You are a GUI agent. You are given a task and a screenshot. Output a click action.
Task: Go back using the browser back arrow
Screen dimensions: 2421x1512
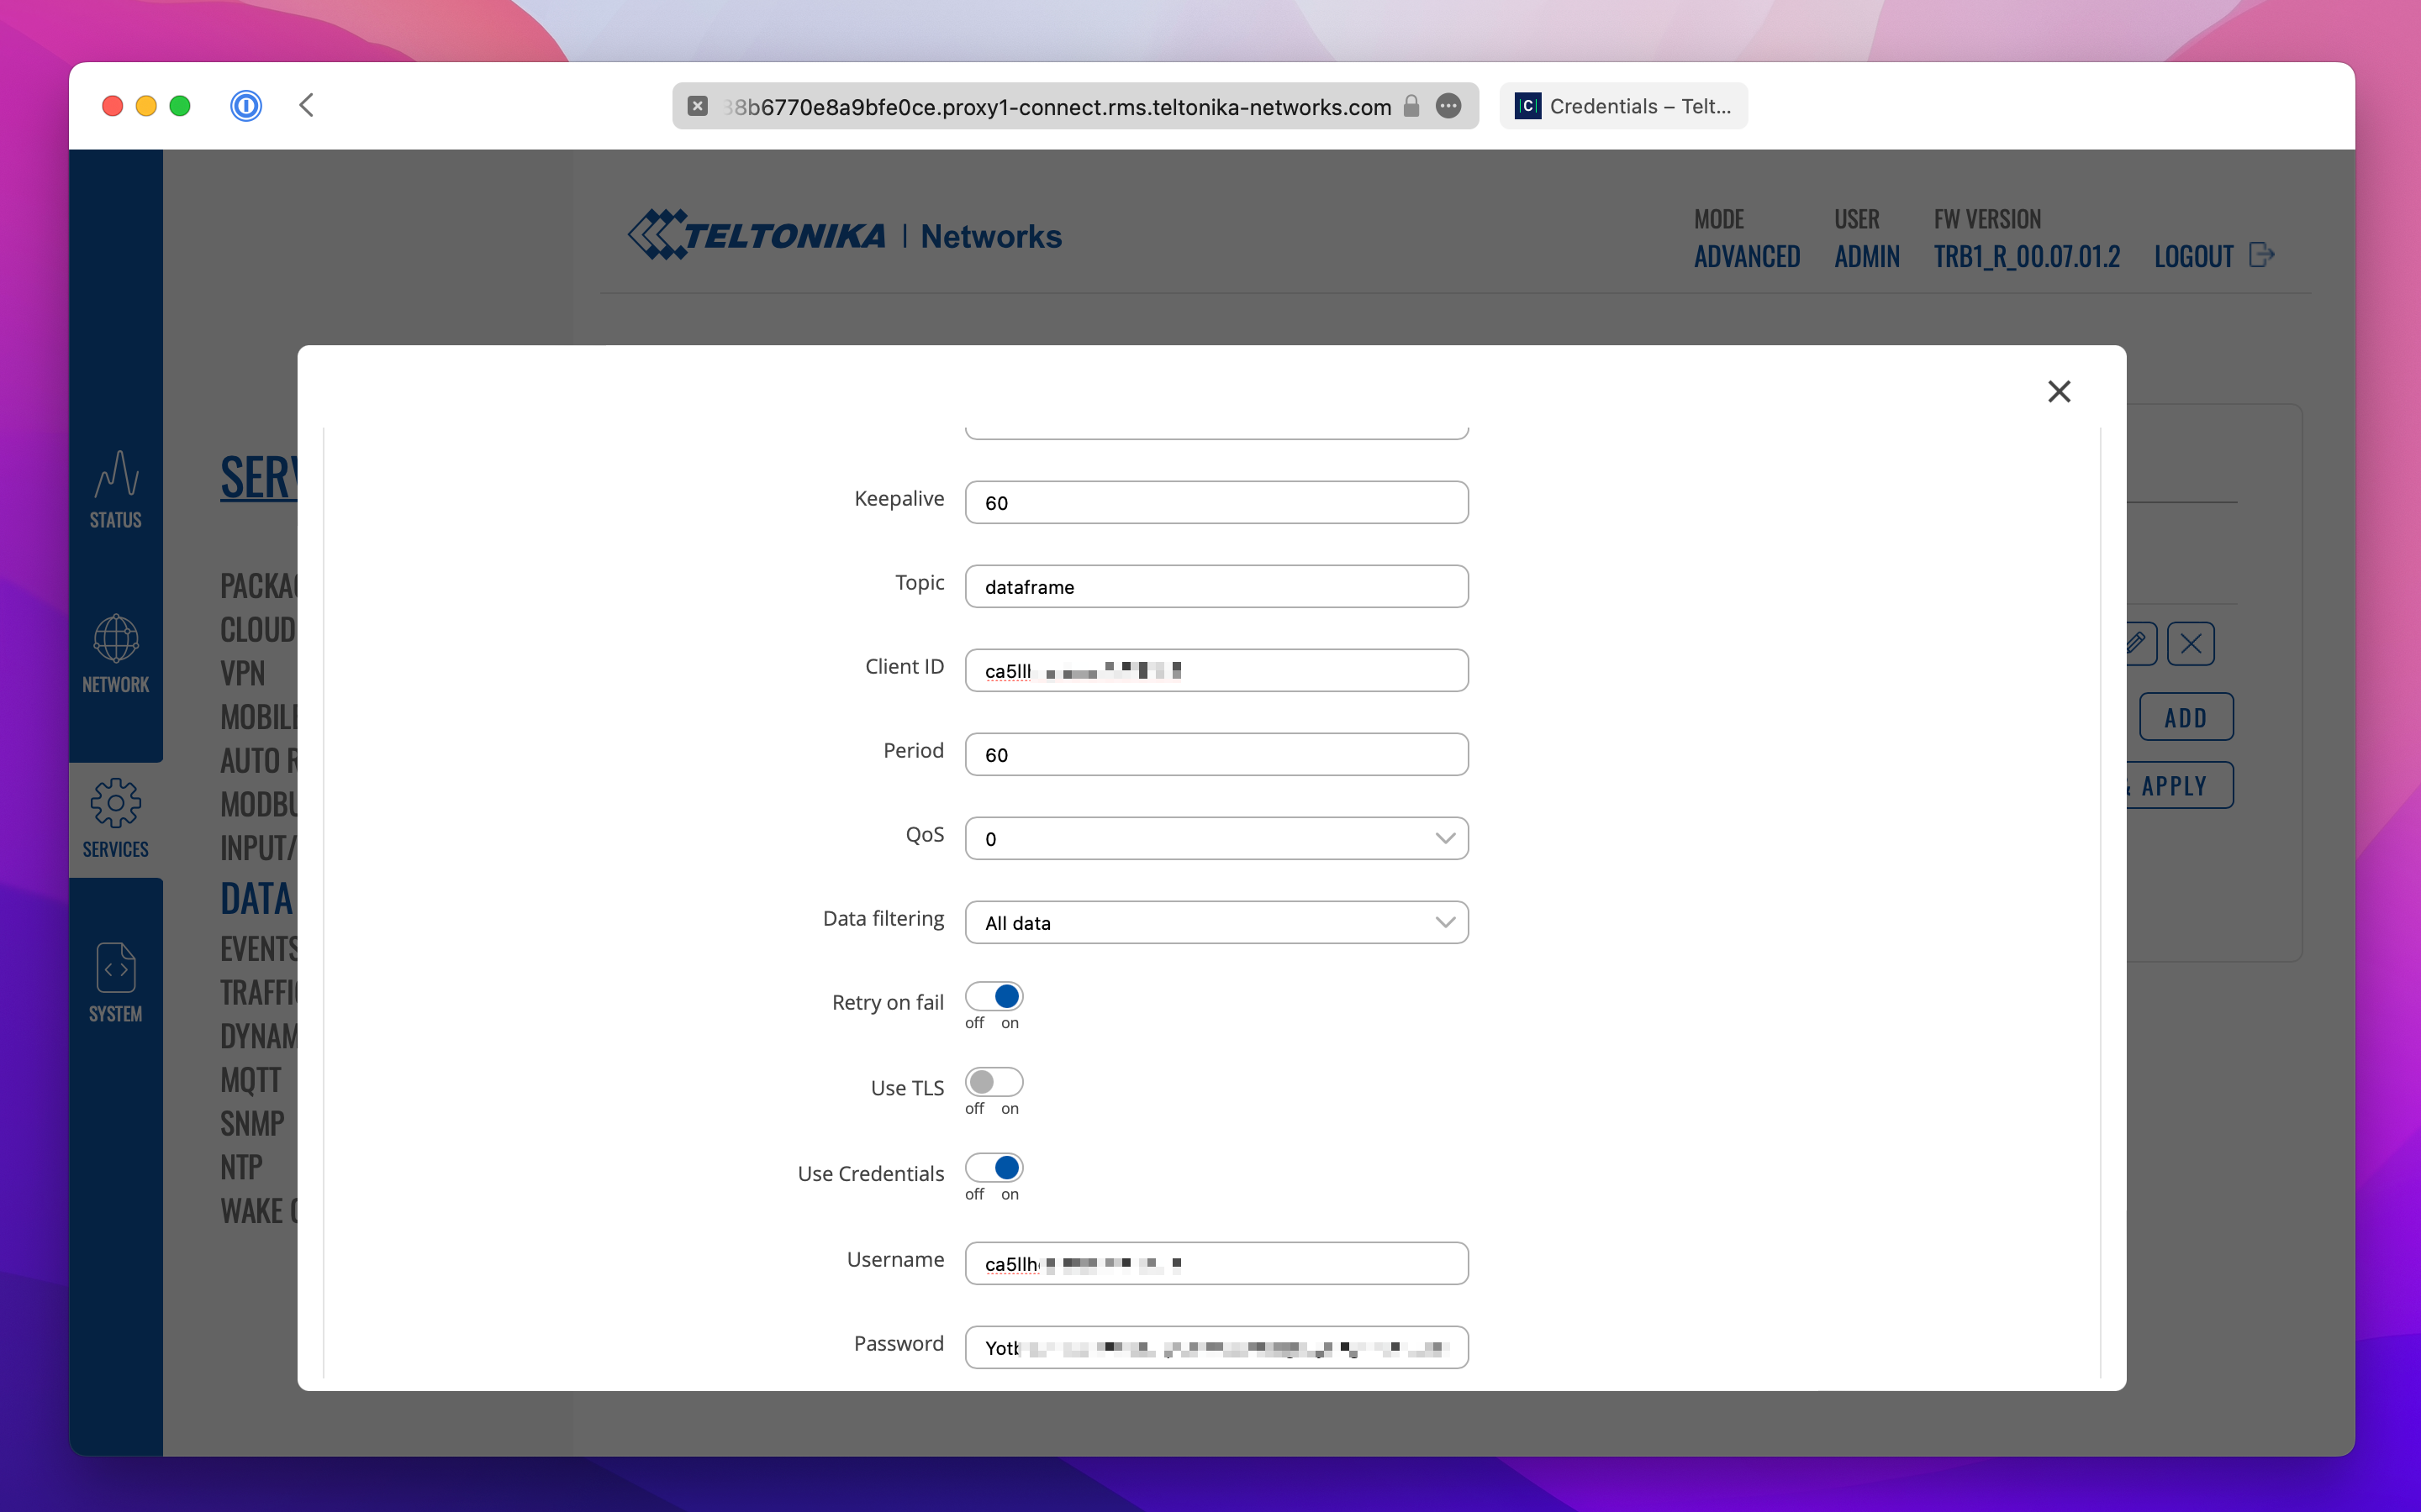tap(307, 106)
